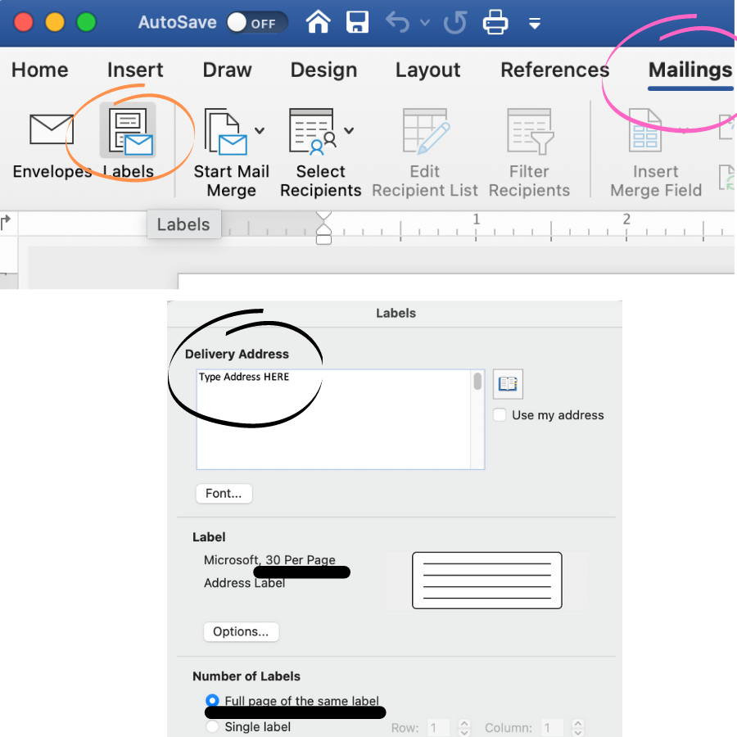Click the Column number field
Screen dimensions: 737x737
(552, 728)
